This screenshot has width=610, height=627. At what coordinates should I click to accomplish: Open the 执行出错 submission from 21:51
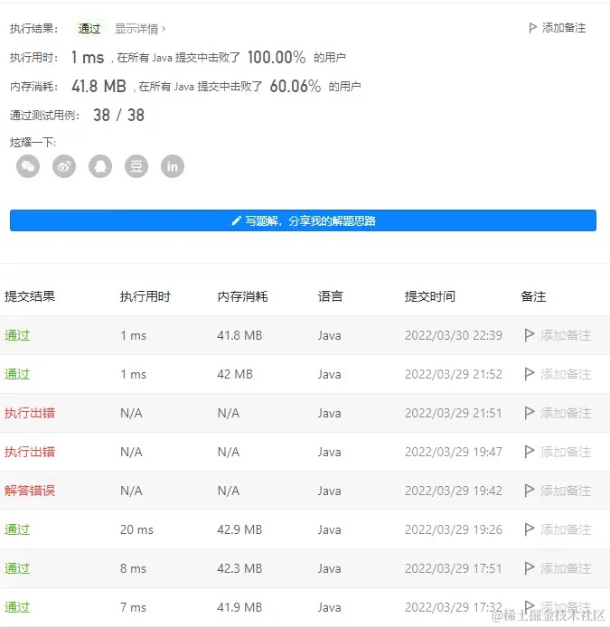(x=30, y=413)
